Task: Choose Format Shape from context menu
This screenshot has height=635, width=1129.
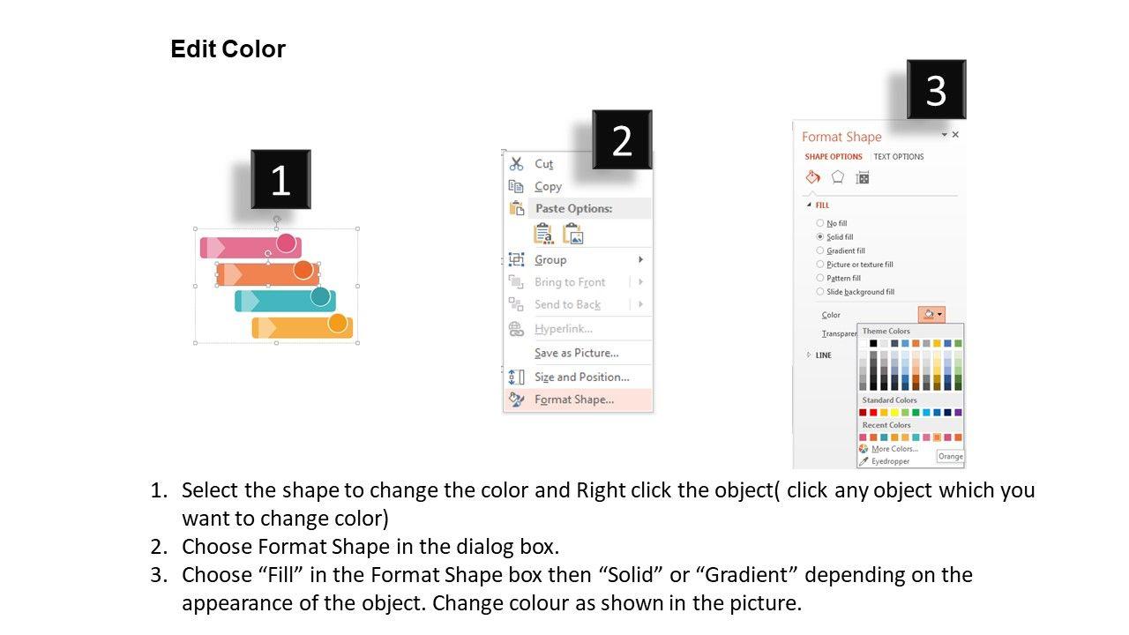Action: (574, 400)
